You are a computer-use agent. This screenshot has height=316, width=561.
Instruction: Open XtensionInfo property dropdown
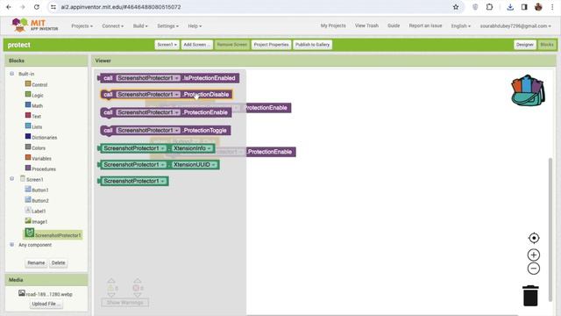tap(209, 148)
